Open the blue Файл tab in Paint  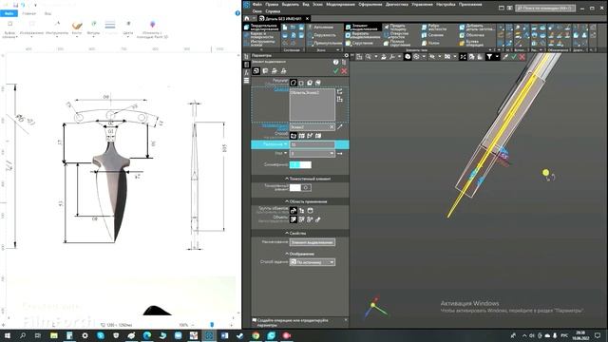click(9, 13)
